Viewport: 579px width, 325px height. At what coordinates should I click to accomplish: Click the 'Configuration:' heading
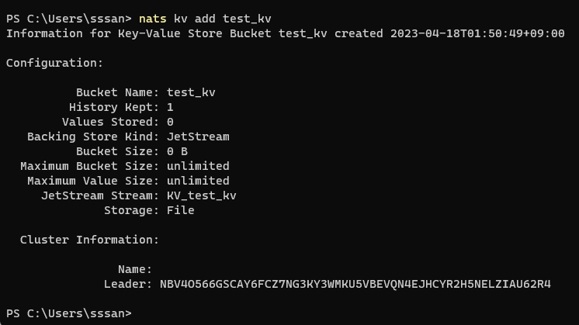click(x=54, y=63)
